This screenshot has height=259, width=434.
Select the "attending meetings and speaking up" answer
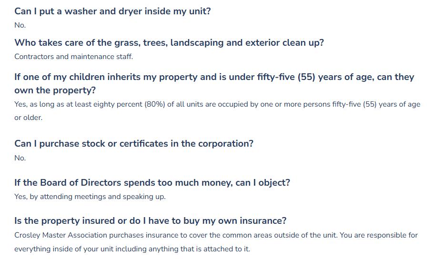coord(102,197)
